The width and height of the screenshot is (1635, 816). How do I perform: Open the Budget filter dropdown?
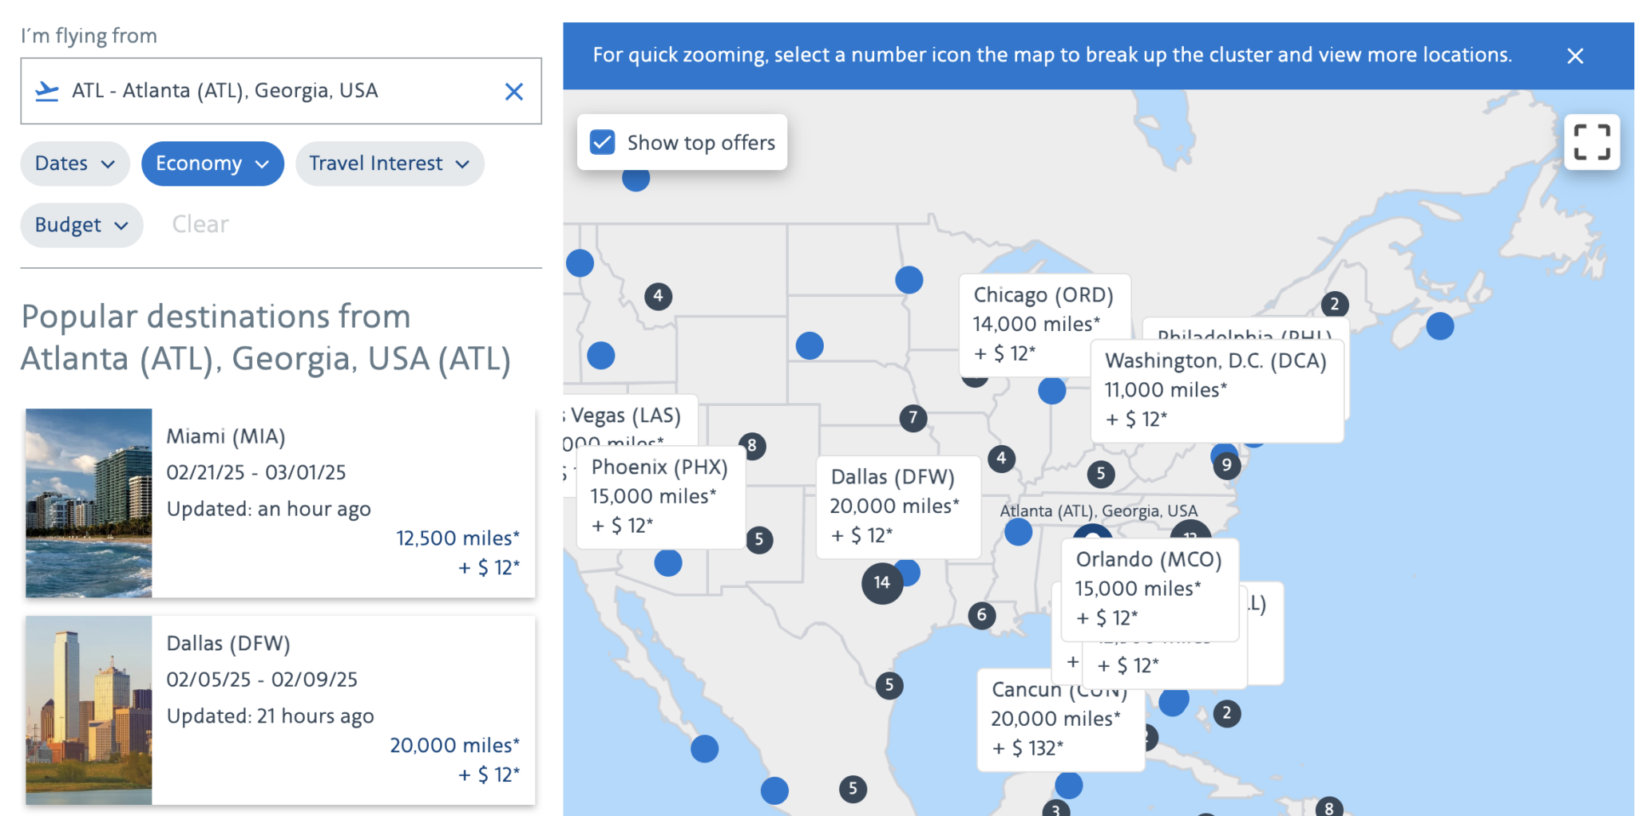80,225
